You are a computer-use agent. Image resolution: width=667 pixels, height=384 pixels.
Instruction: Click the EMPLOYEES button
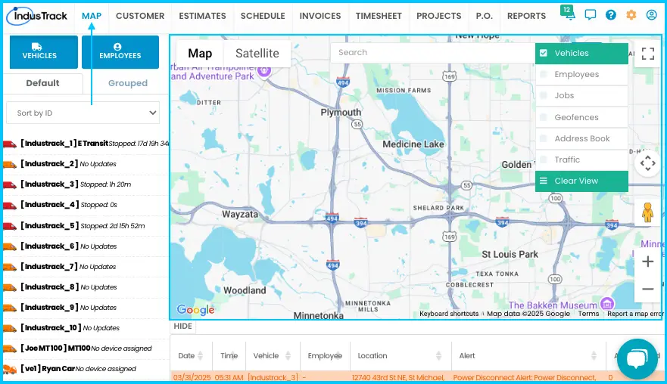coord(120,52)
